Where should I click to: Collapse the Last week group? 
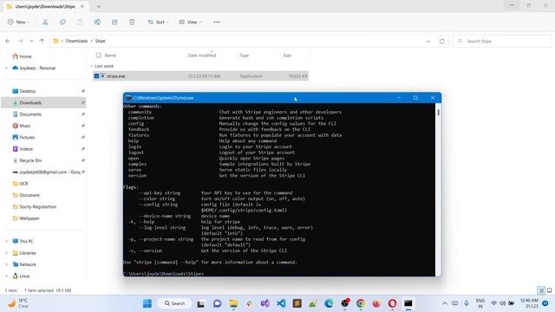(x=92, y=66)
